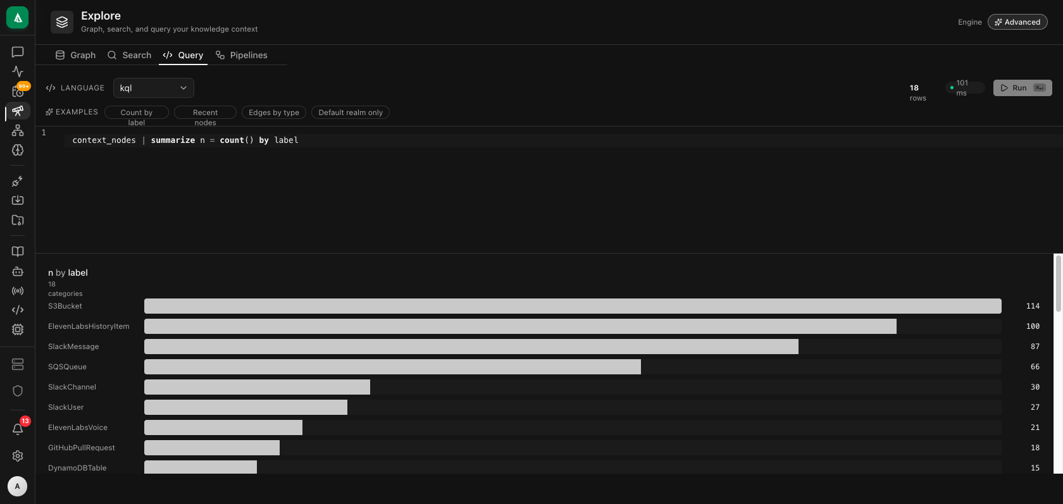
Task: Open the broadcast signal icon in sidebar
Action: [18, 291]
